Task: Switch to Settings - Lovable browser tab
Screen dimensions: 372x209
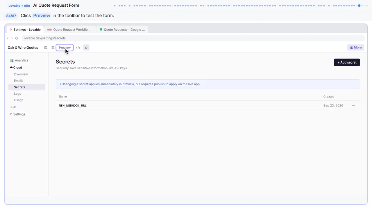Action: pos(25,30)
